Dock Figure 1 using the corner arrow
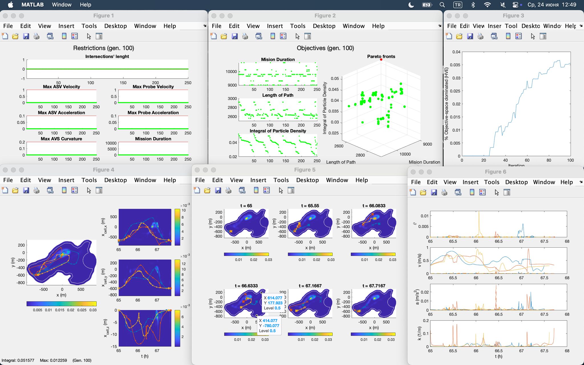The width and height of the screenshot is (584, 365). click(x=205, y=26)
